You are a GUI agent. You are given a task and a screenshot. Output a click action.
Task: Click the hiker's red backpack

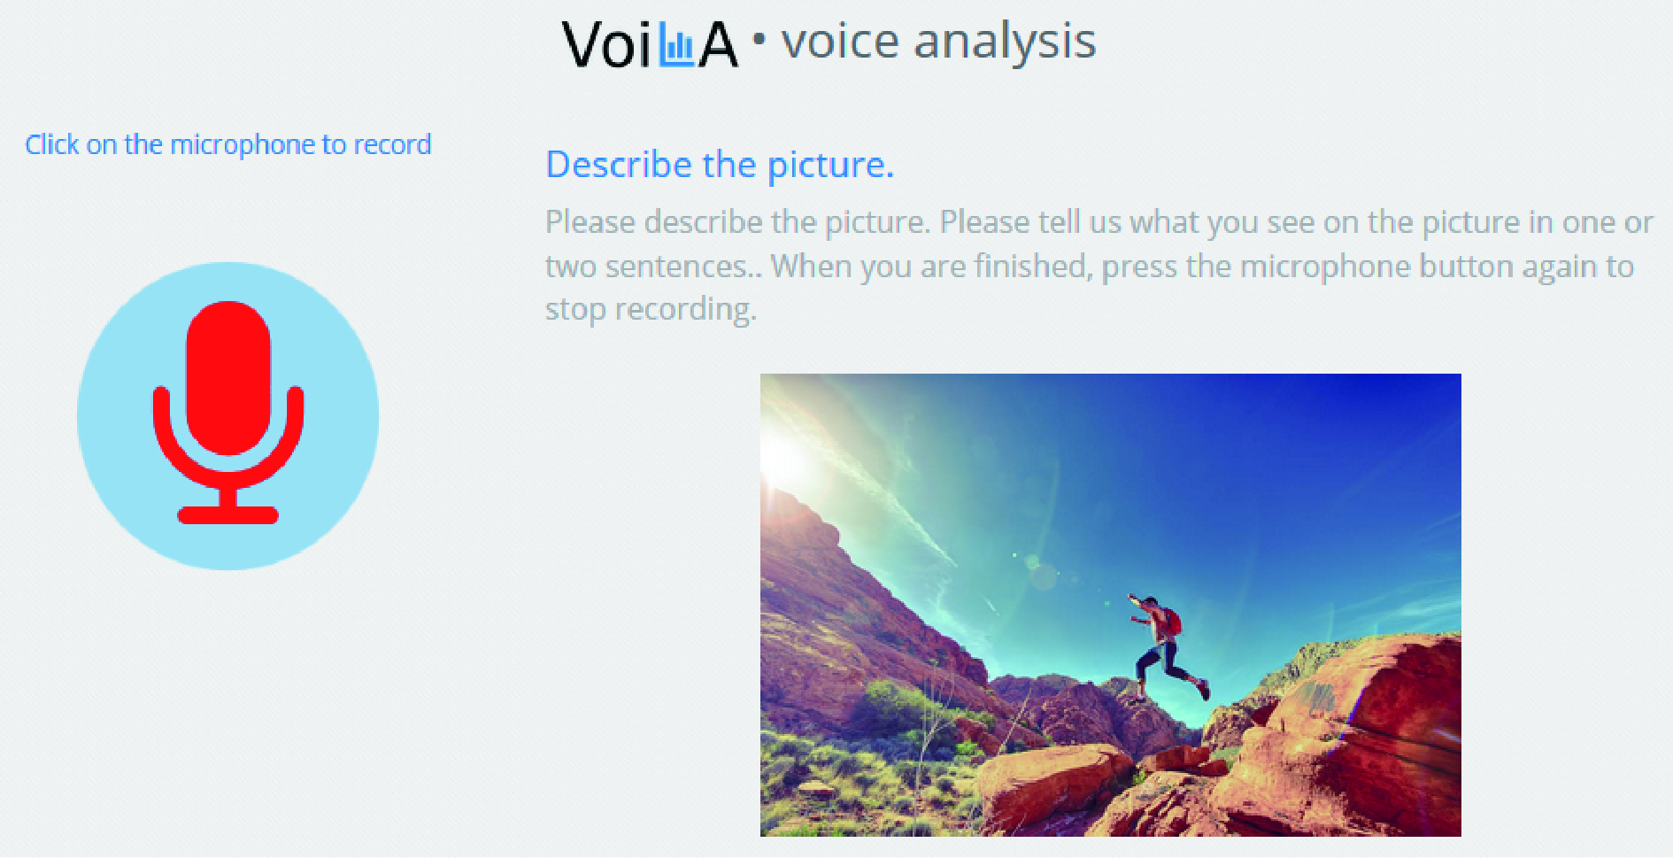(1171, 621)
